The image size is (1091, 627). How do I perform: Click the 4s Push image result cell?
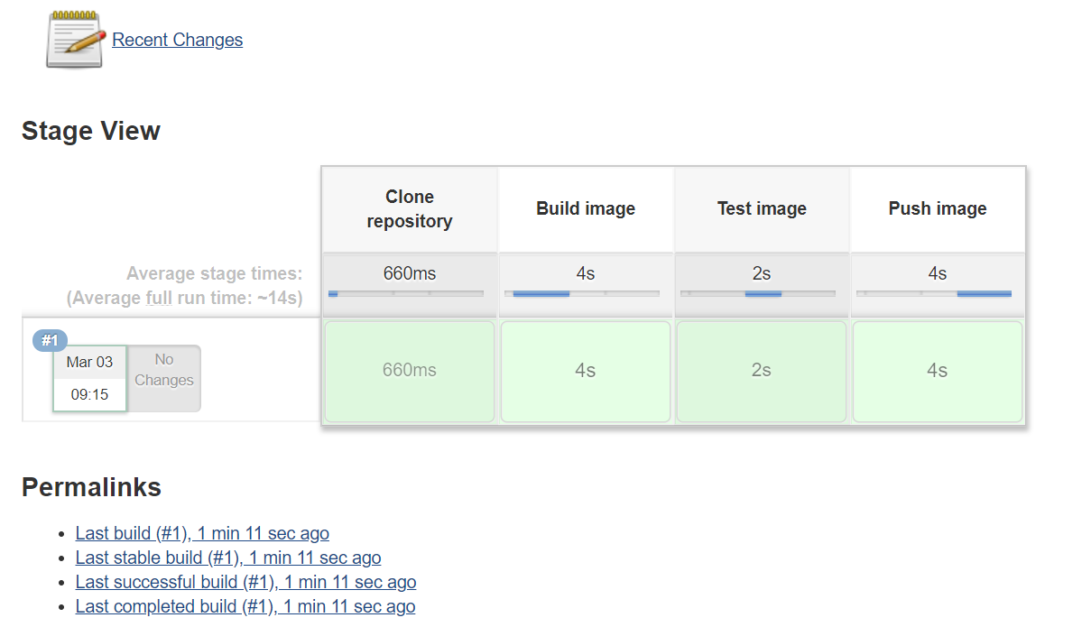click(938, 371)
